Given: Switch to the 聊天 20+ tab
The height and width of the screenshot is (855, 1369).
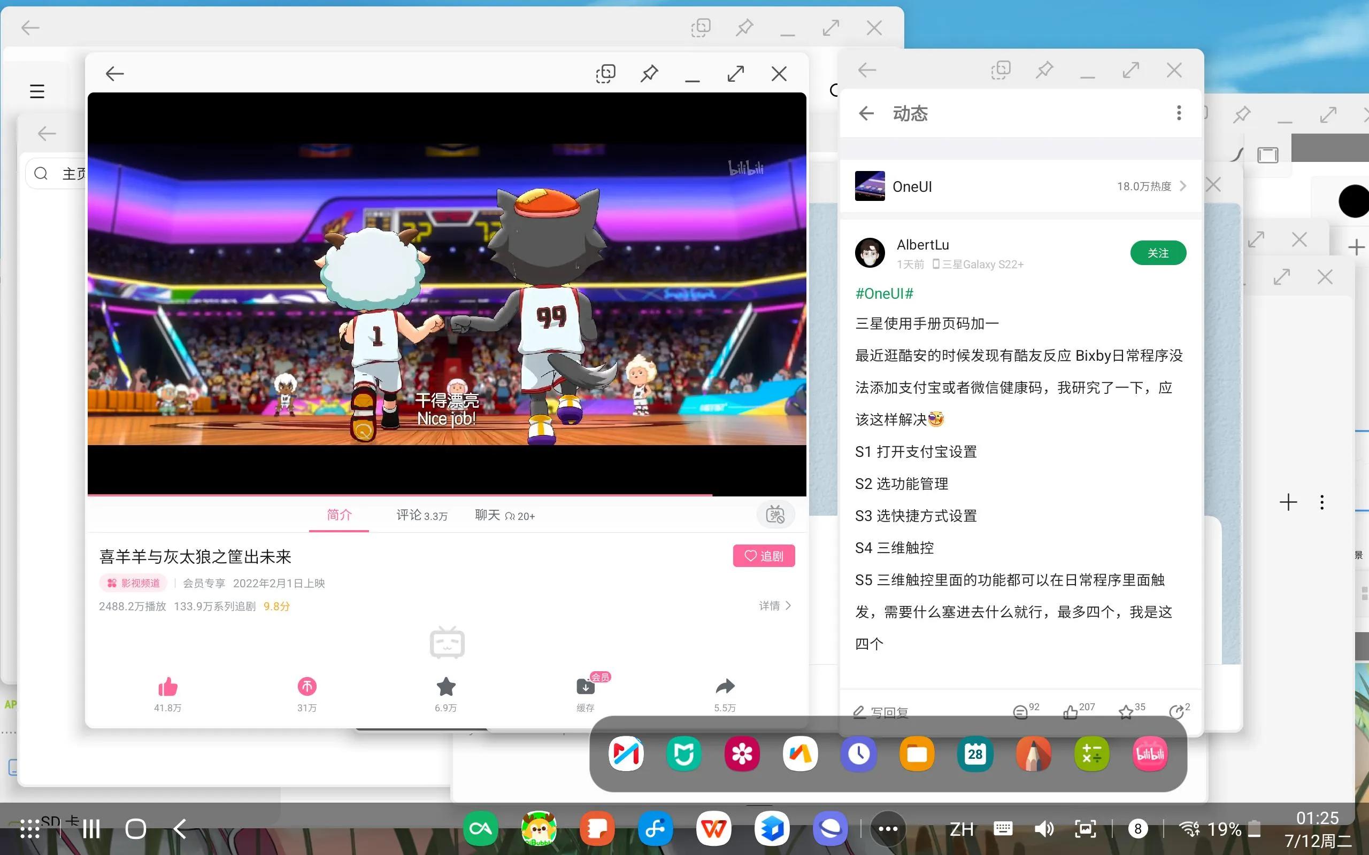Looking at the screenshot, I should 505,515.
